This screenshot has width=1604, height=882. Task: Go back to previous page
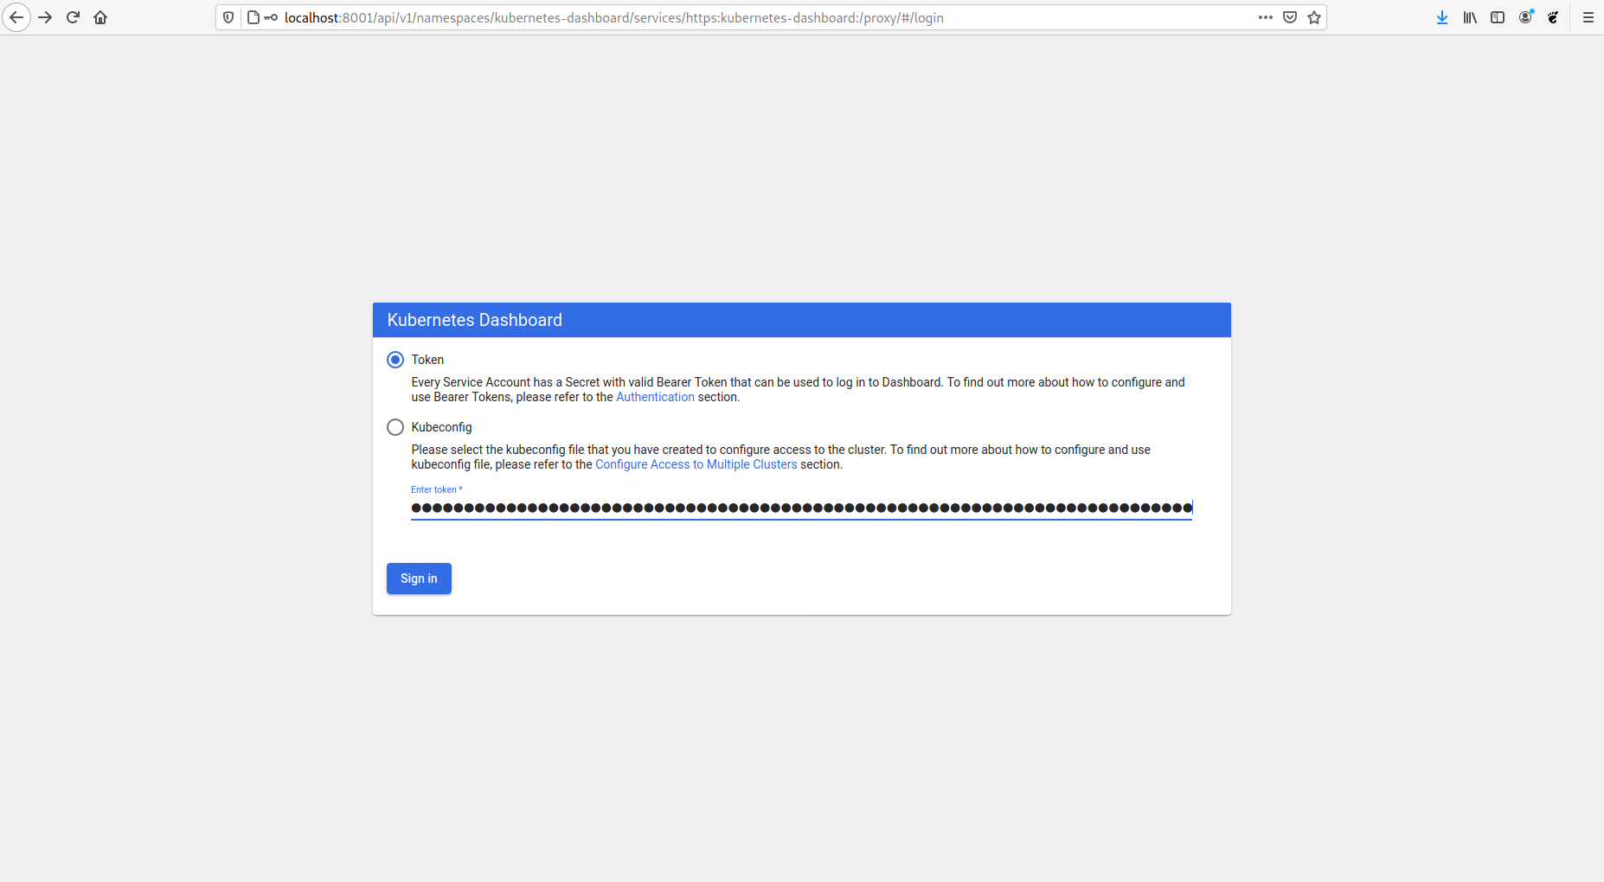pos(16,17)
